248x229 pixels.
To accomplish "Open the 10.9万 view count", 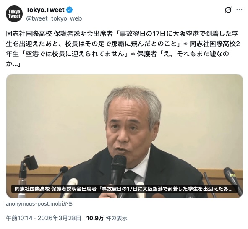I will click(x=95, y=218).
